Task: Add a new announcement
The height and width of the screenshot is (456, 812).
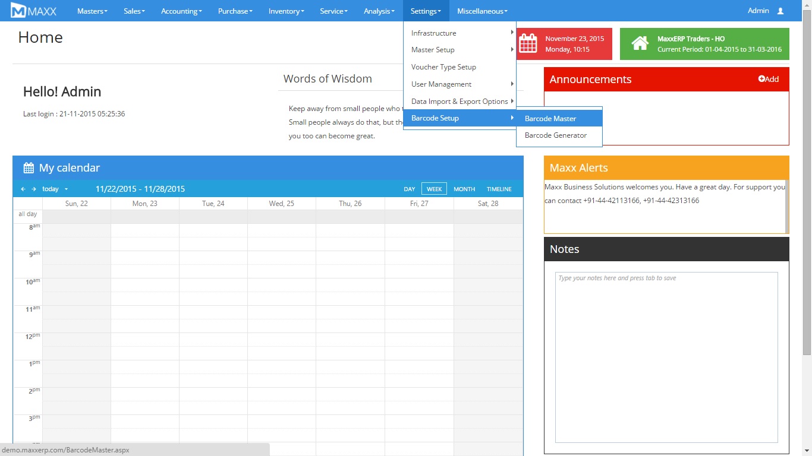Action: 768,79
